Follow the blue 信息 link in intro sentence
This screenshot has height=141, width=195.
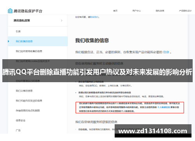click(x=166, y=52)
